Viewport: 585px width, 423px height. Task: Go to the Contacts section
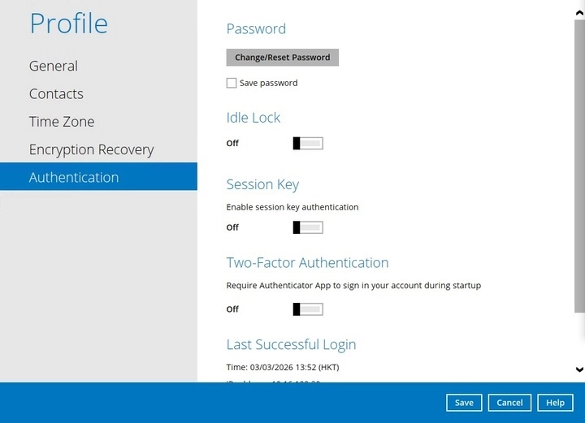(x=56, y=94)
